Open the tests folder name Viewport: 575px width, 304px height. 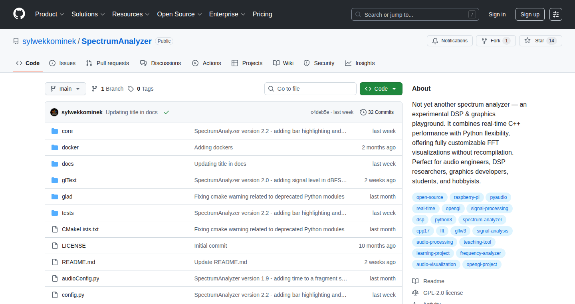point(68,213)
